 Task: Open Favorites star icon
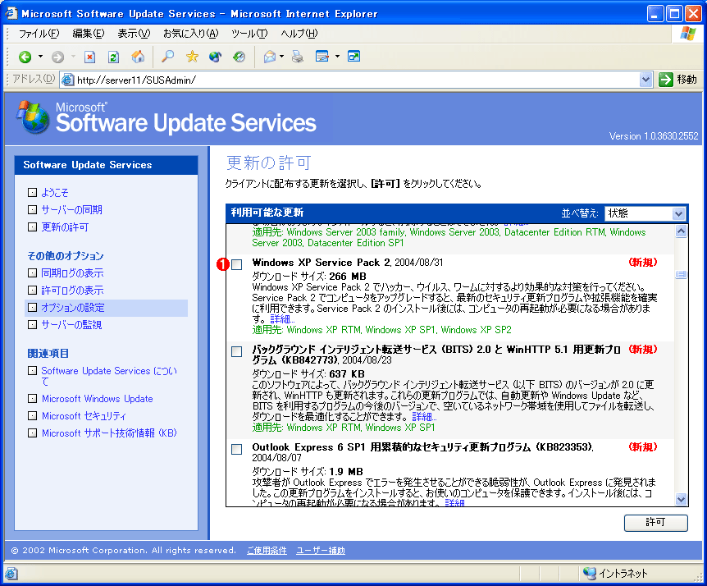192,57
